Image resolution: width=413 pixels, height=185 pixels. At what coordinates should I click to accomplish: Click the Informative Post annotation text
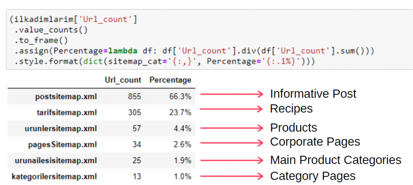pos(313,94)
